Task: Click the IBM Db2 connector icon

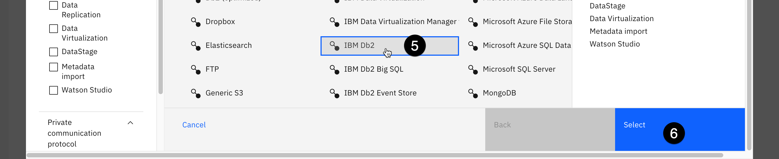Action: point(334,46)
